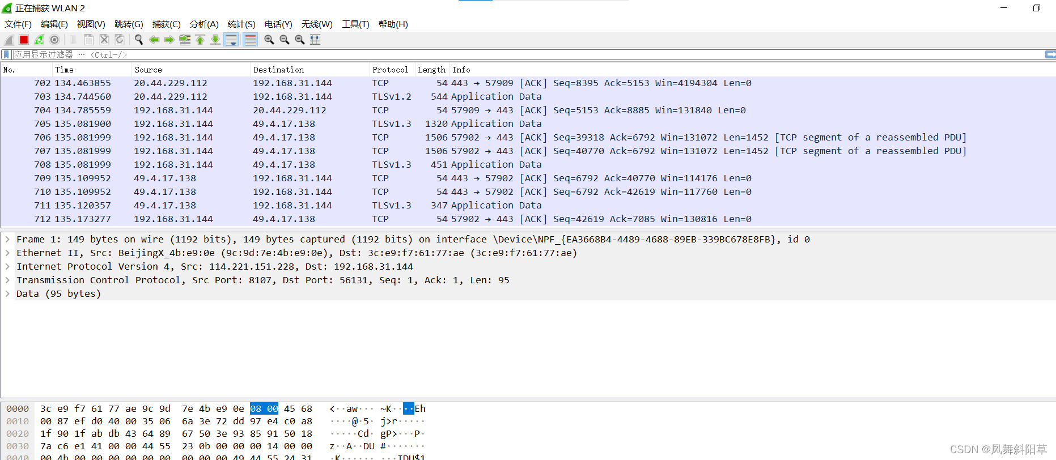Sort by the Destination column header
The height and width of the screenshot is (460, 1056).
click(310, 70)
